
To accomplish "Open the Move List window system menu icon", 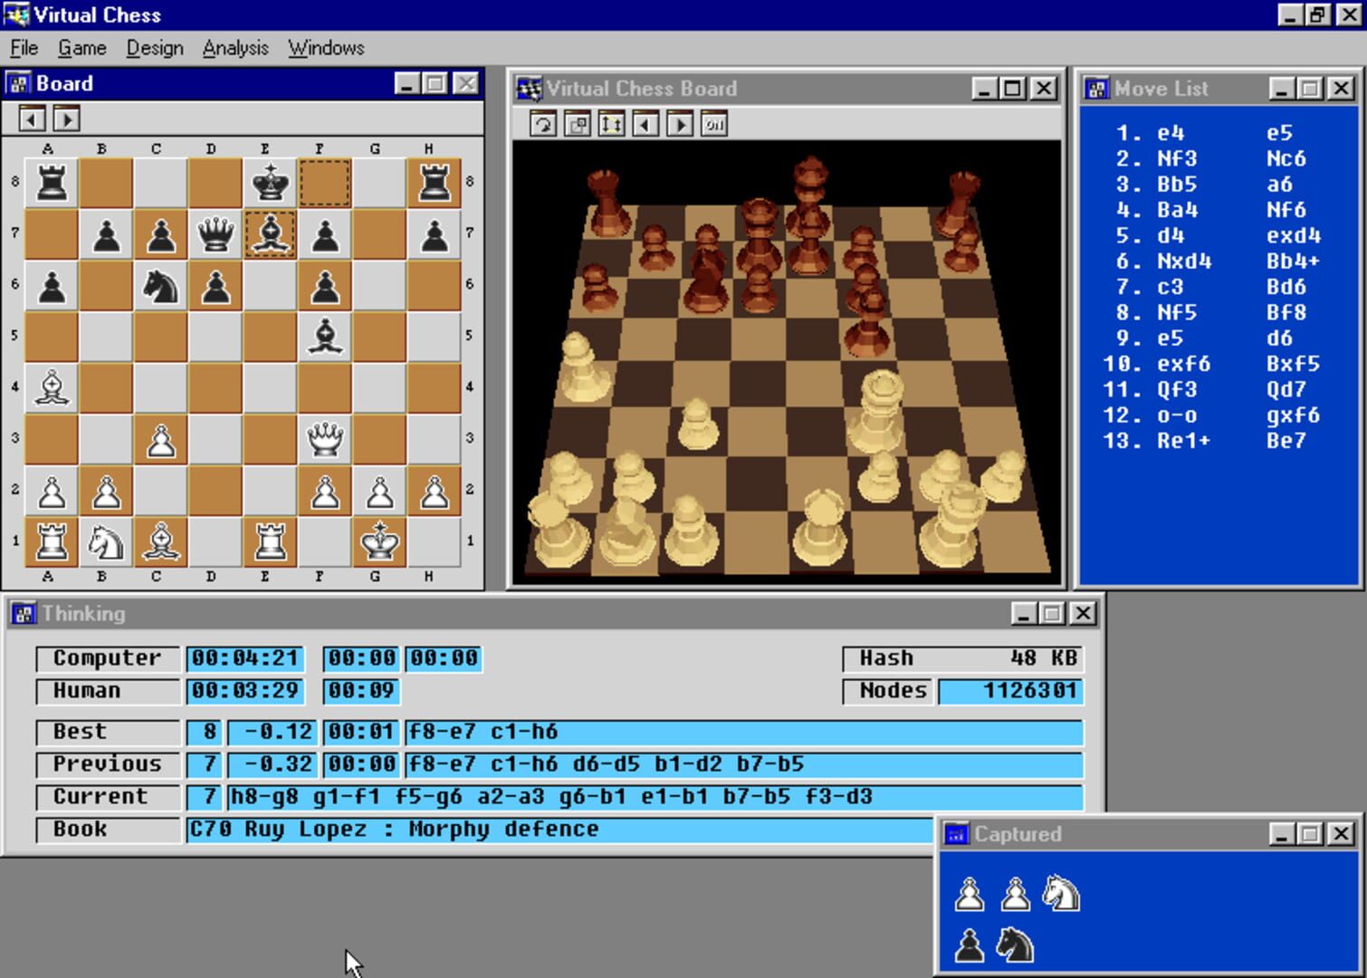I will point(1097,88).
